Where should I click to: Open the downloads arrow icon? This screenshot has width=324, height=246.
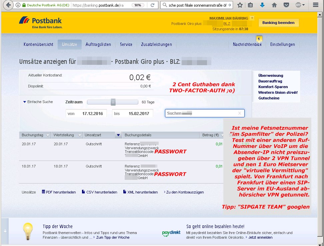point(262,5)
